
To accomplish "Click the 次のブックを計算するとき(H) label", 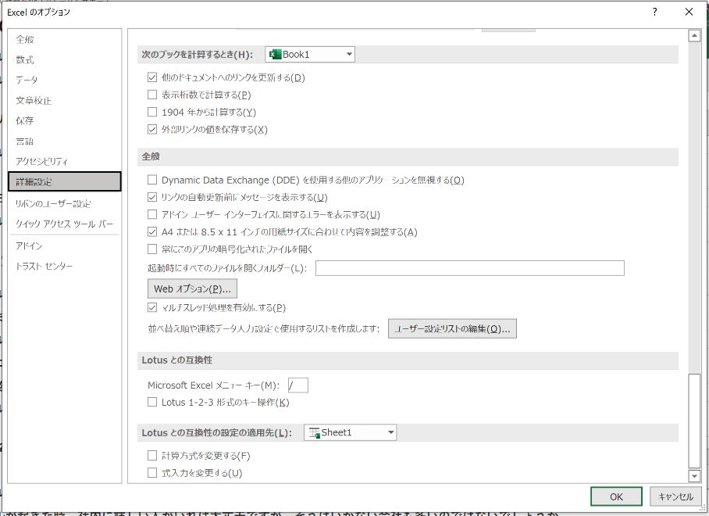I will (x=197, y=55).
